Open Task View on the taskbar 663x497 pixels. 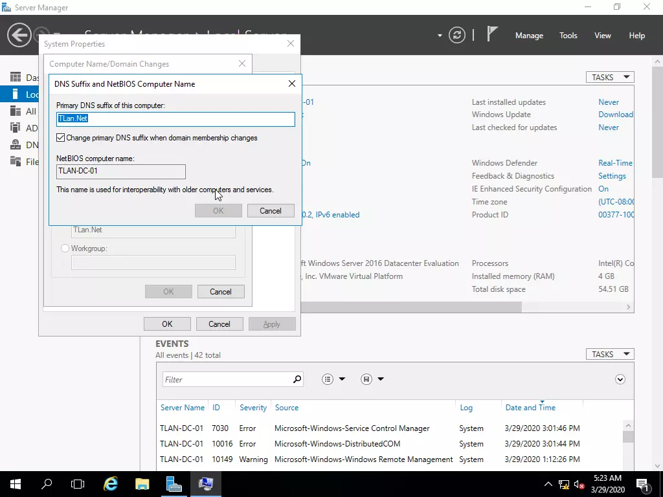coord(78,484)
